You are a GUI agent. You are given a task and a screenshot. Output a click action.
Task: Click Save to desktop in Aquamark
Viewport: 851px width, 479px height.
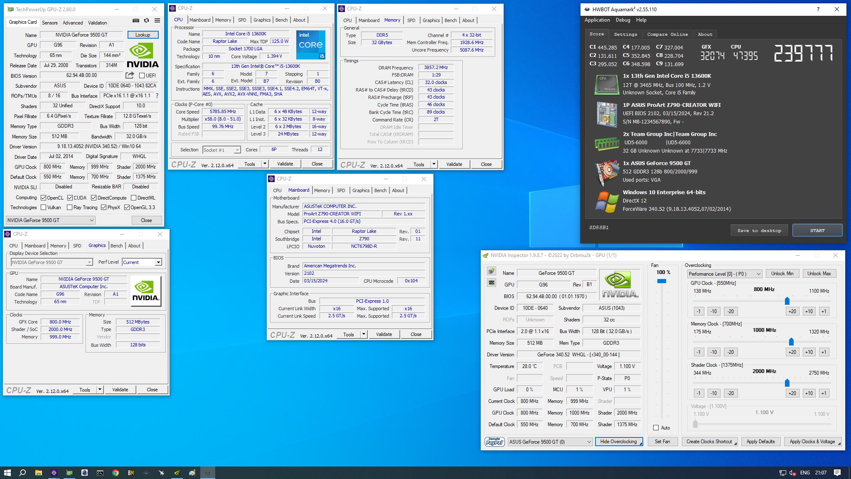pyautogui.click(x=759, y=230)
